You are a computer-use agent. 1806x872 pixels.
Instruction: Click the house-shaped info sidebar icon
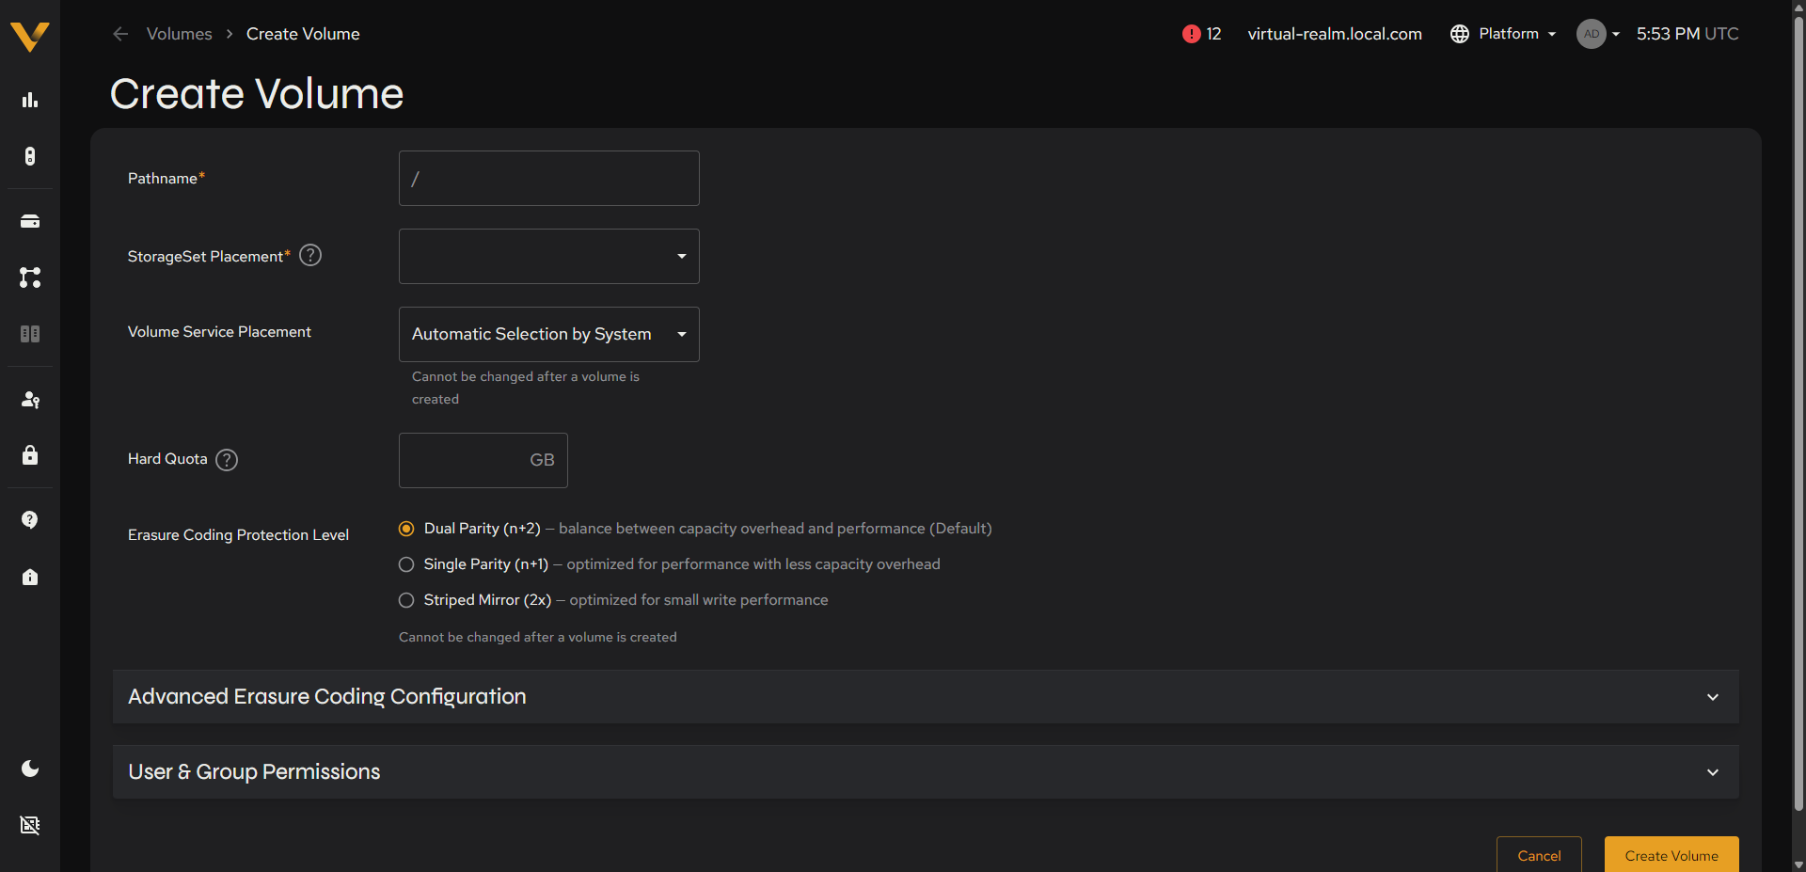click(x=30, y=577)
